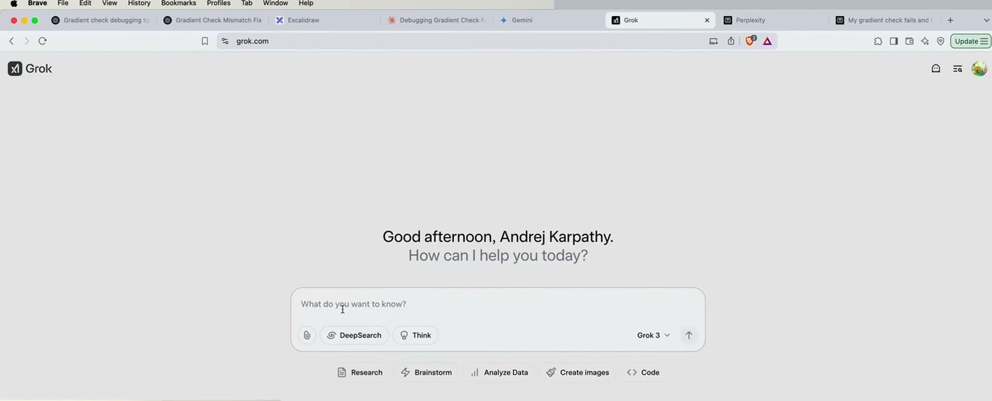
Task: Choose the Brainstorm suggestion
Action: [x=426, y=373]
